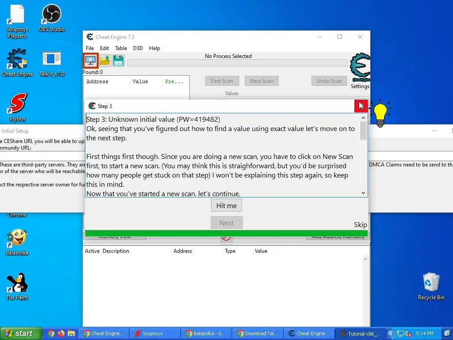This screenshot has width=453, height=340.
Task: Click the Type column header in address table
Action: (238, 251)
